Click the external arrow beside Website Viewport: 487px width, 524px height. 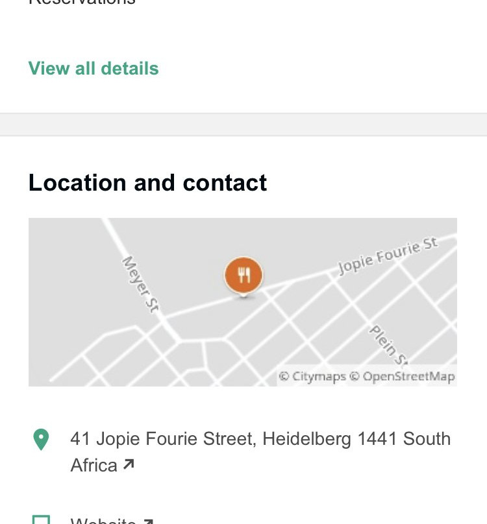(x=148, y=521)
